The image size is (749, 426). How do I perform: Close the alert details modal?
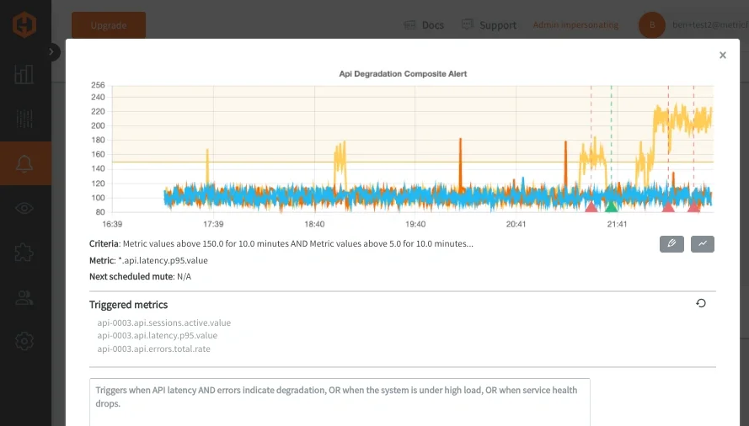(x=723, y=56)
